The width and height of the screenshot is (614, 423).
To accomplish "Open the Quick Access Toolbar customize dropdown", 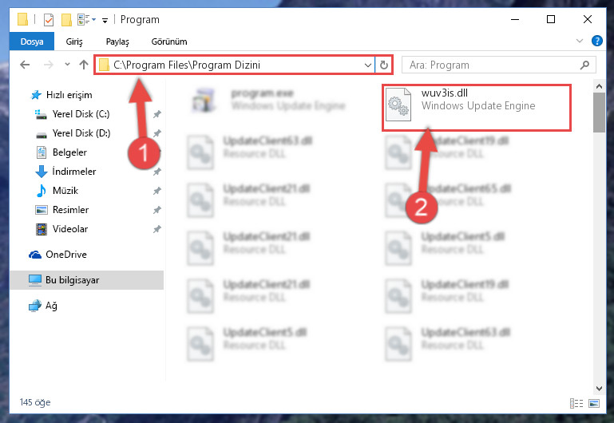I will [105, 20].
